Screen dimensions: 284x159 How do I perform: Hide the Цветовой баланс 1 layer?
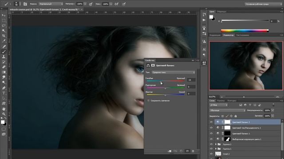211,133
